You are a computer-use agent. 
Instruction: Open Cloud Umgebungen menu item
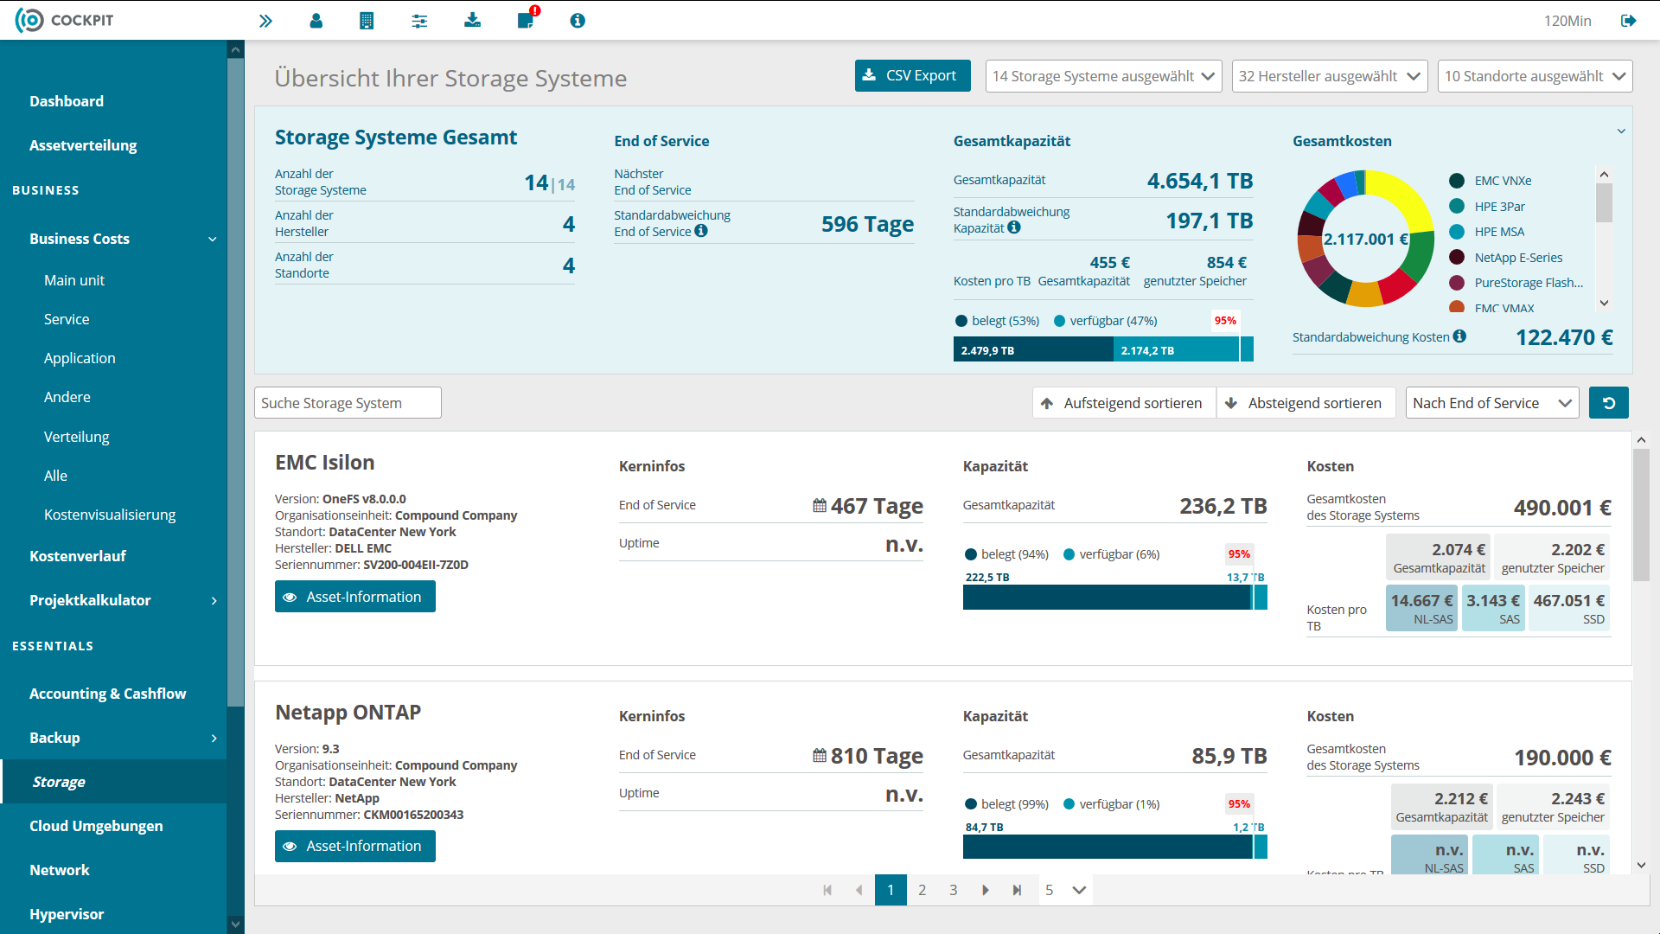tap(96, 826)
